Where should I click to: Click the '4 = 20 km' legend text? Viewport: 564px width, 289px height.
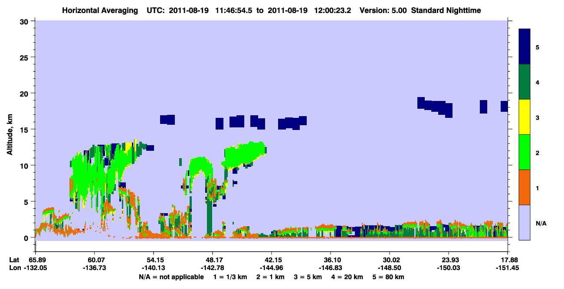(x=347, y=277)
